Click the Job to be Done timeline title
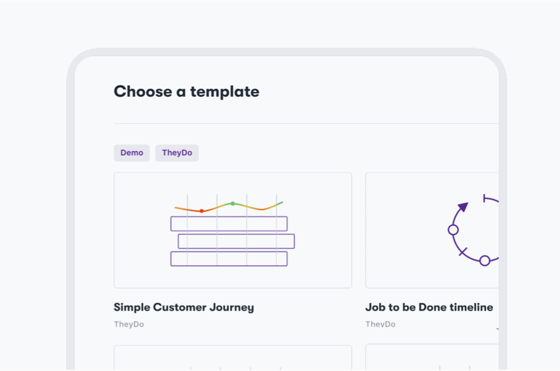Image resolution: width=560 pixels, height=371 pixels. coord(429,307)
